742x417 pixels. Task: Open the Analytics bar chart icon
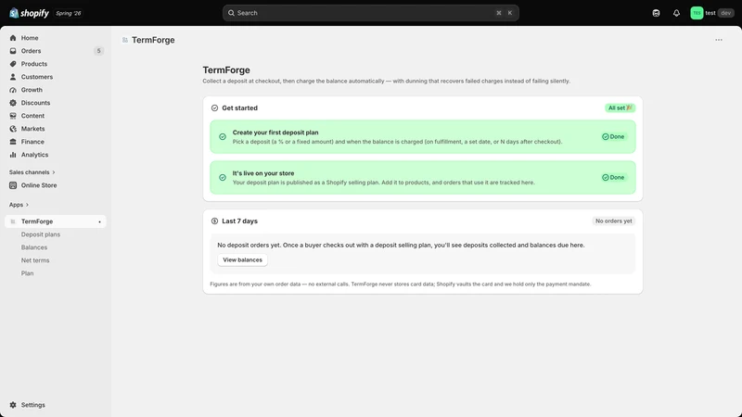tap(13, 155)
